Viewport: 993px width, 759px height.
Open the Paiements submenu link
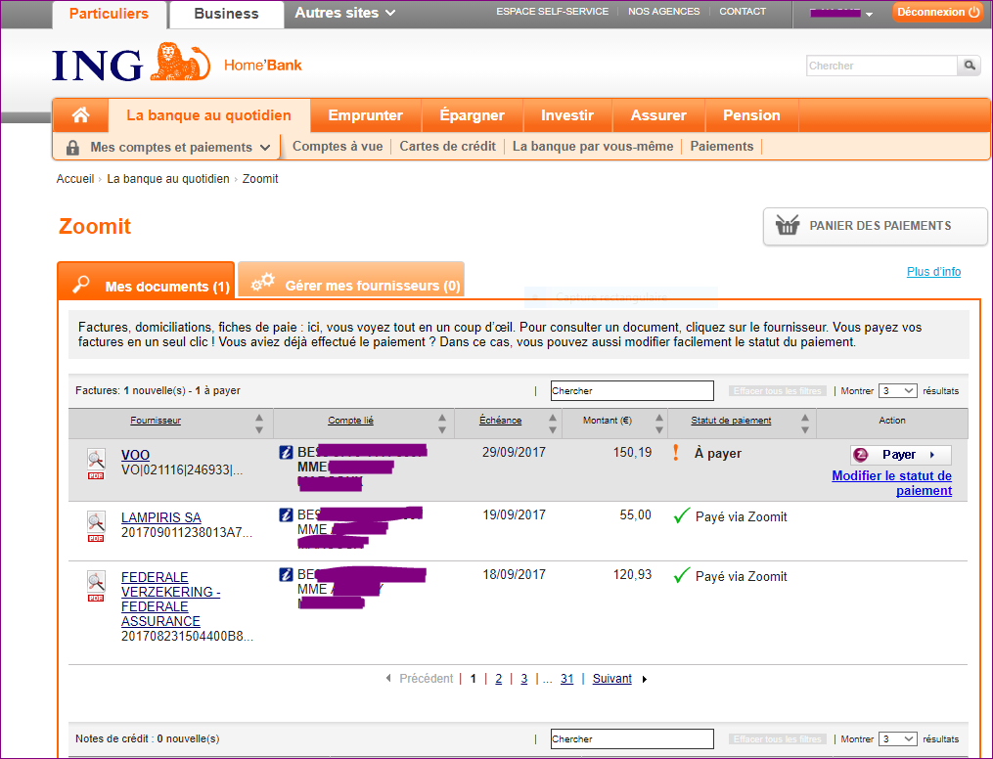point(721,147)
